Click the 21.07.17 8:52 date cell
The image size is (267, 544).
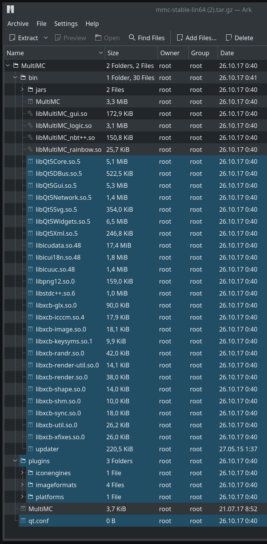click(x=238, y=509)
